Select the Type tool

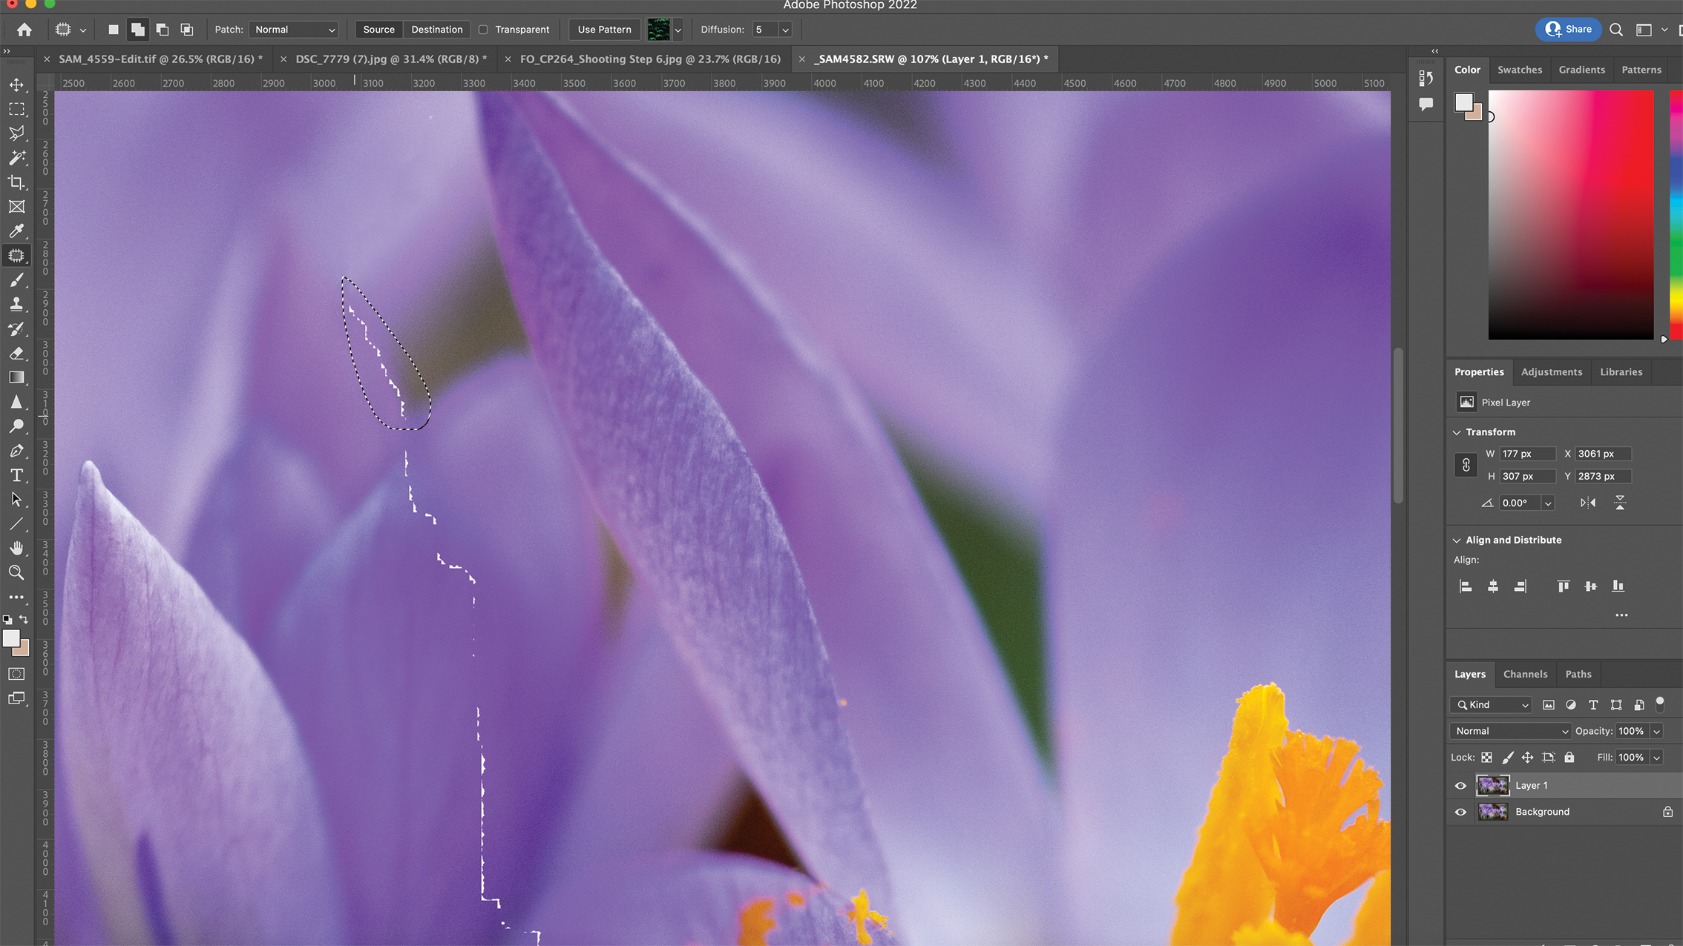pyautogui.click(x=16, y=475)
